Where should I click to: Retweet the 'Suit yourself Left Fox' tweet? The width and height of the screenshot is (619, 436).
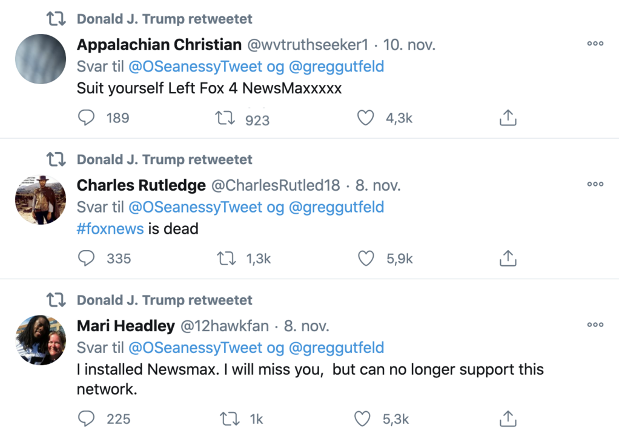(x=225, y=117)
